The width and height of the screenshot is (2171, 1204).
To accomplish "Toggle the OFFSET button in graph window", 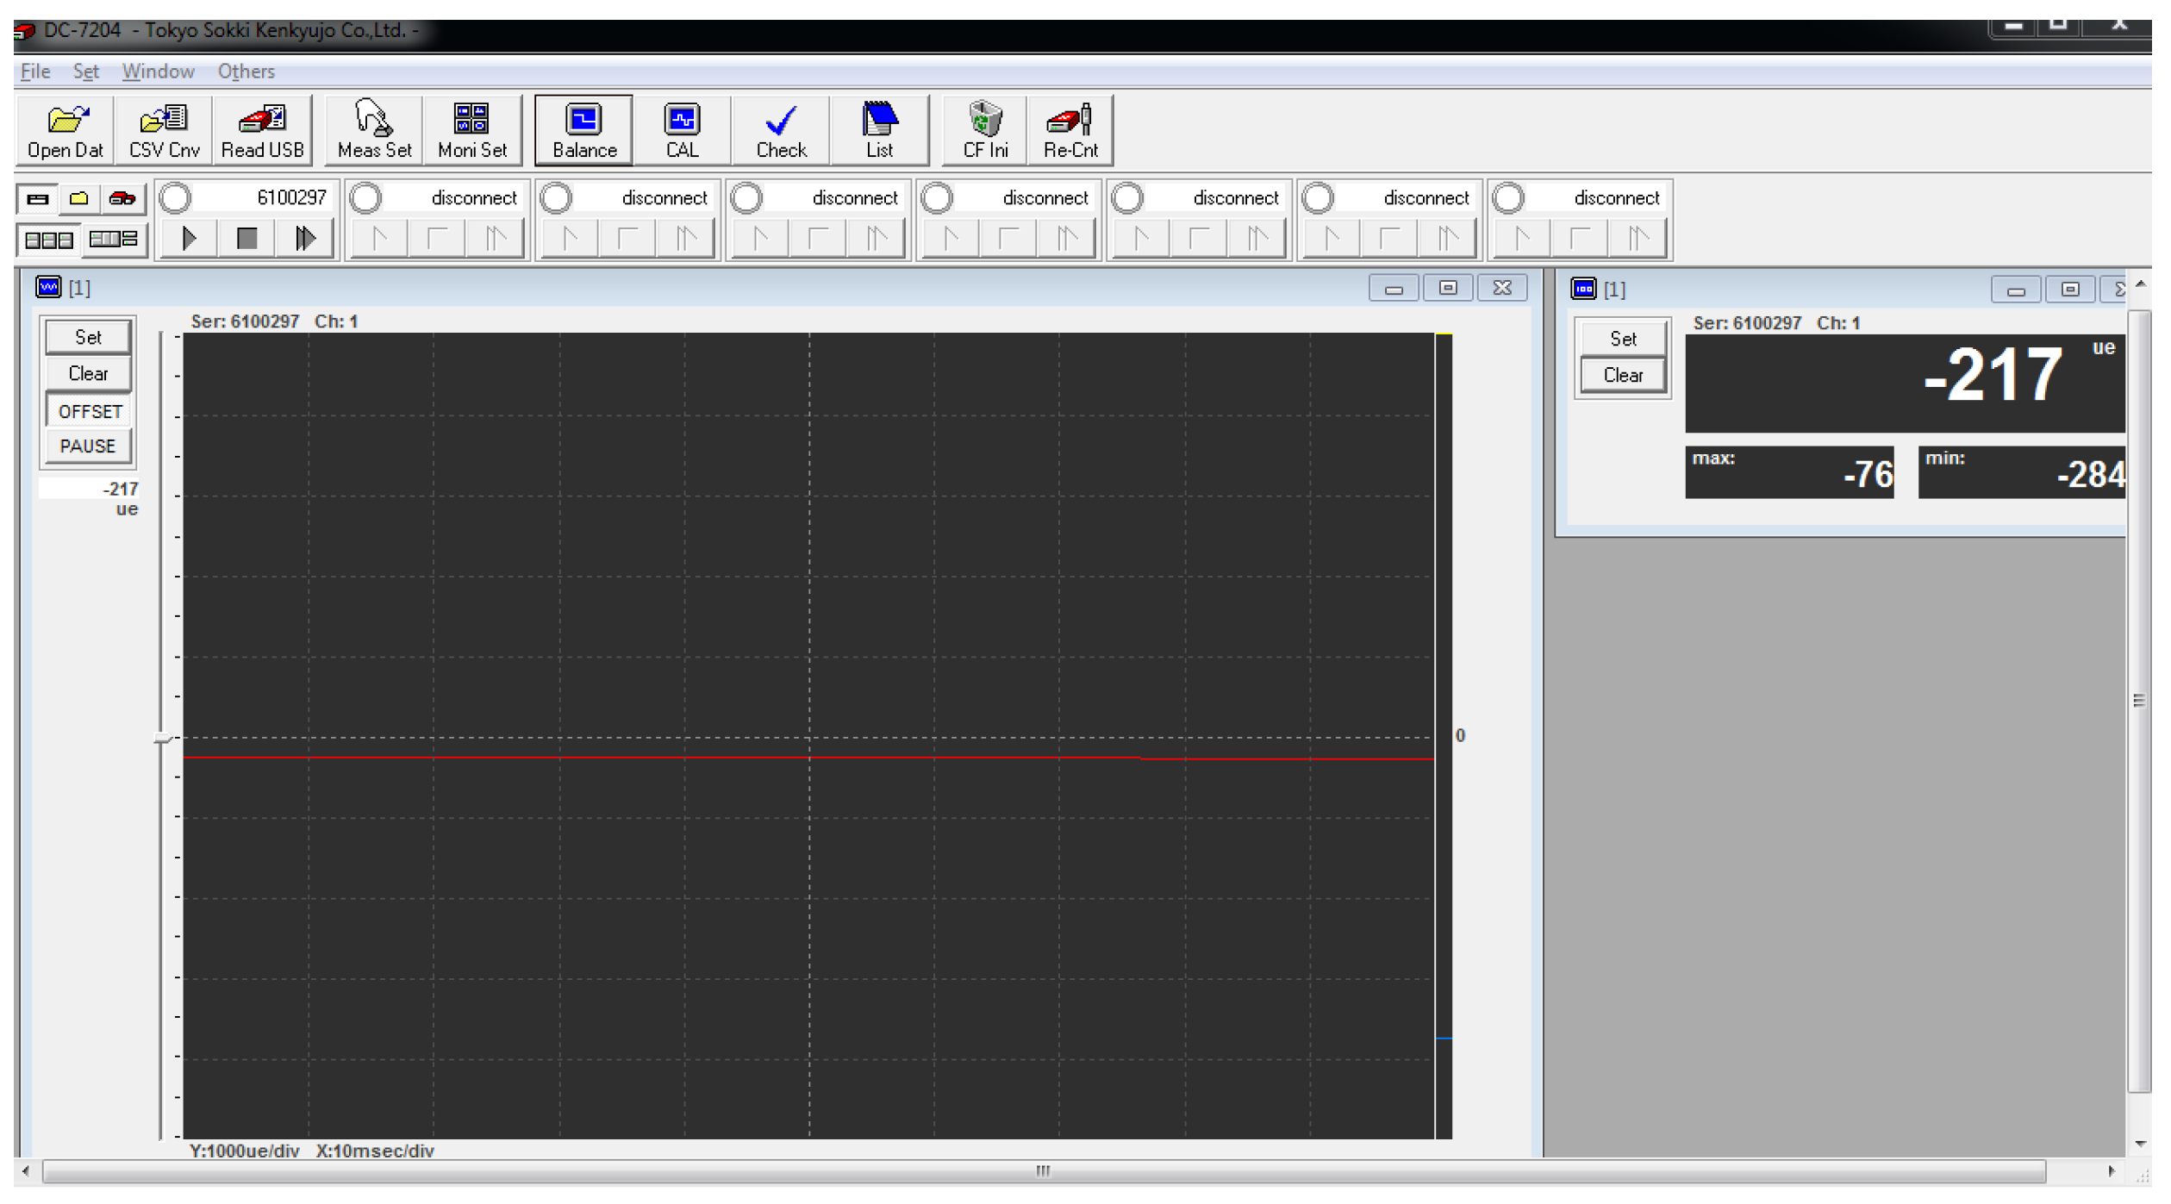I will pos(89,411).
